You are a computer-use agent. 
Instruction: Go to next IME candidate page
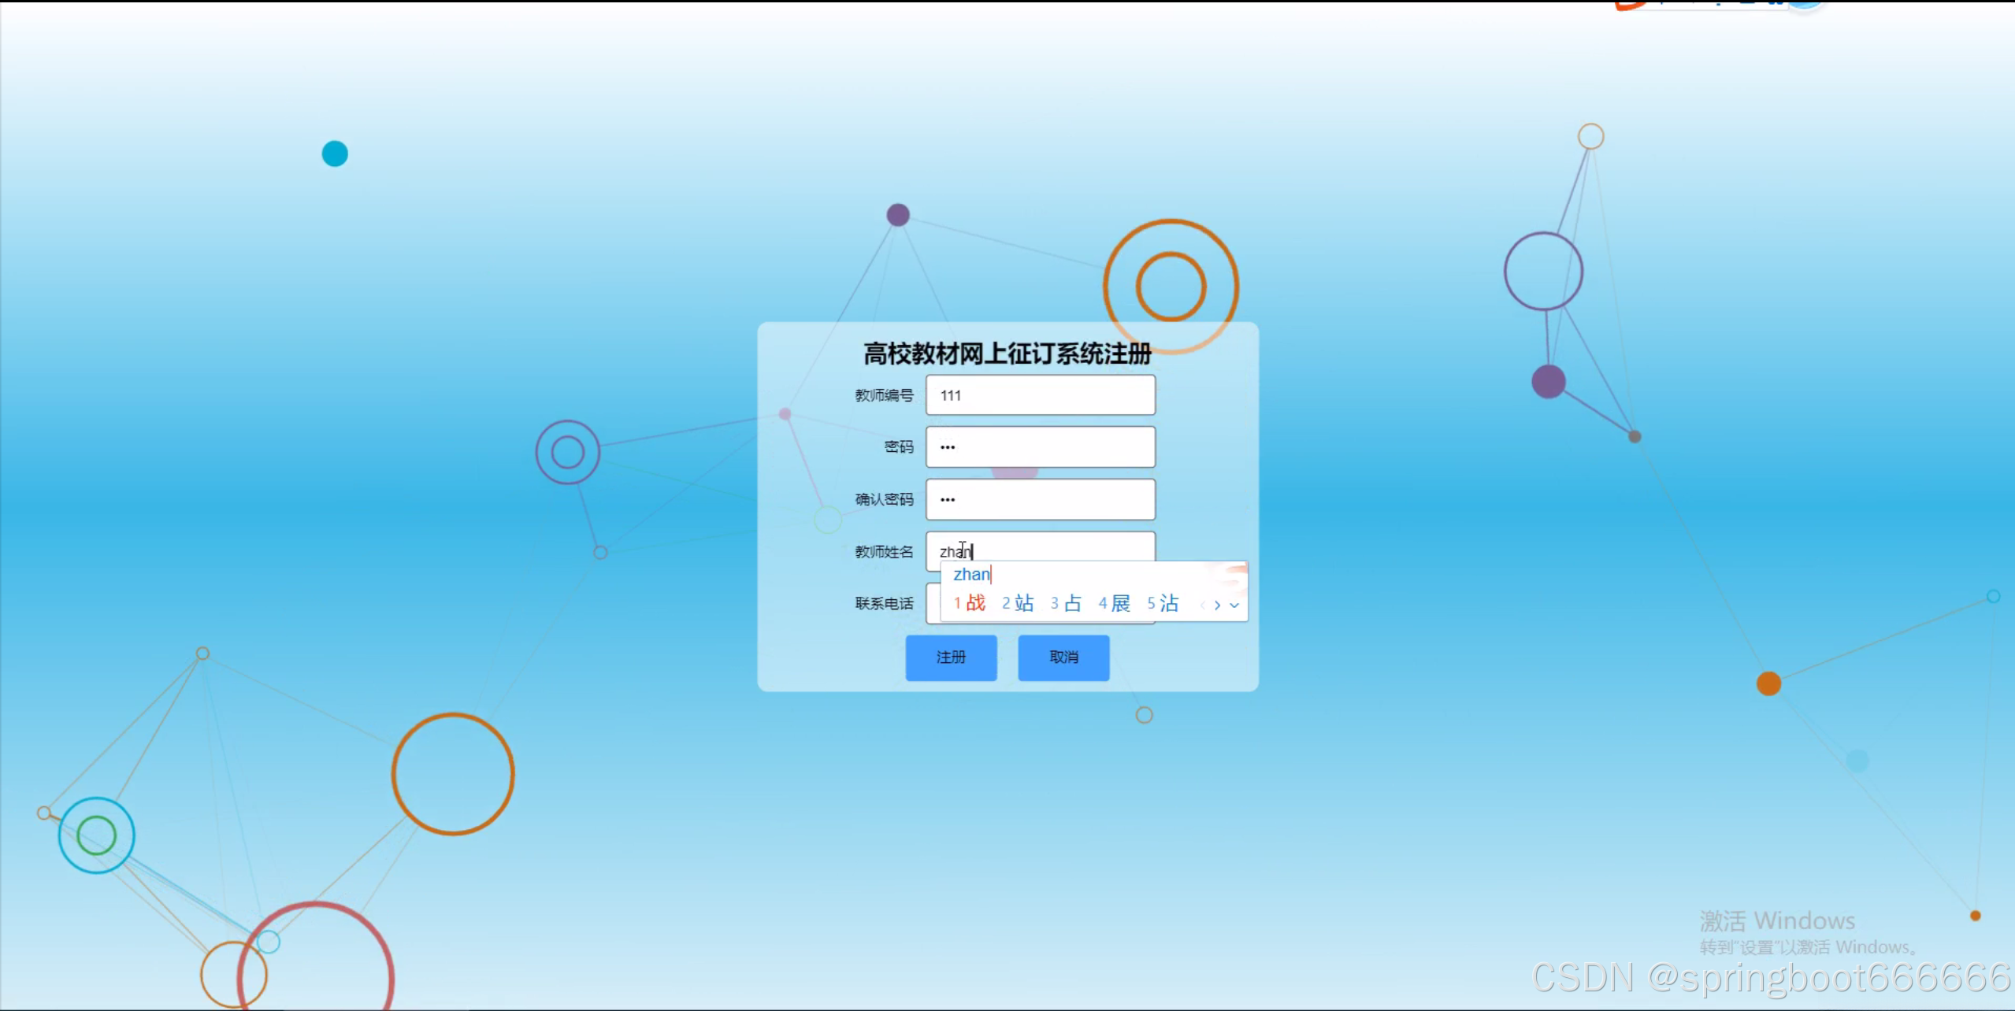(x=1218, y=605)
